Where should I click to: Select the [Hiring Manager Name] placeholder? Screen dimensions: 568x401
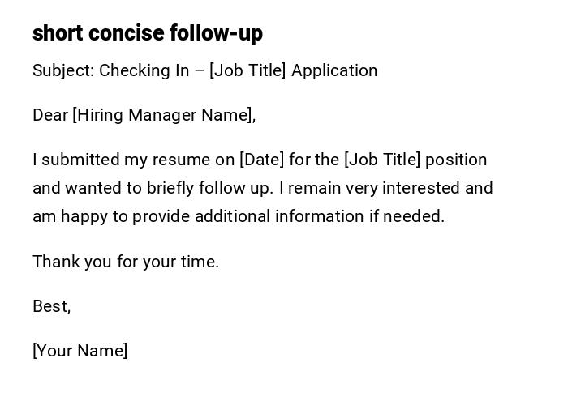(162, 115)
